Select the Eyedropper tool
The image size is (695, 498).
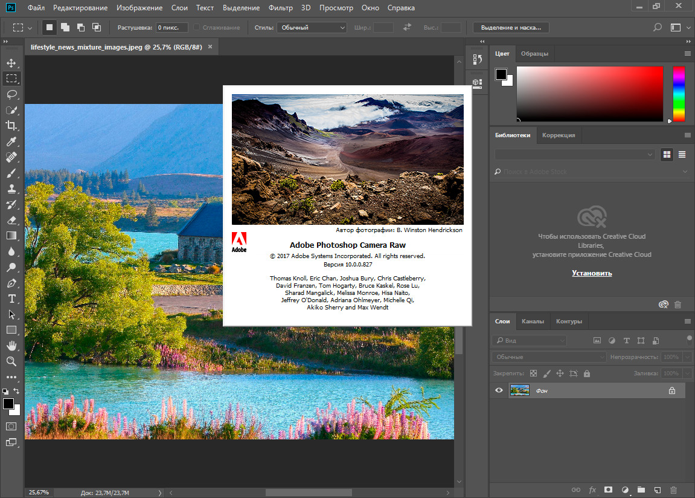point(11,141)
